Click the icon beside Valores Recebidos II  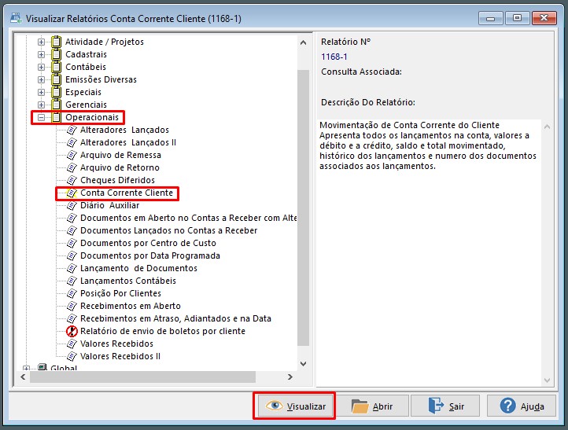point(72,356)
